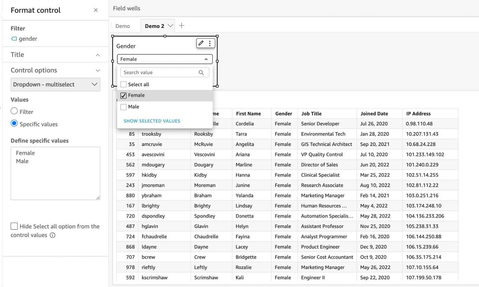Open the three-dot menu on Gender control

[x=210, y=43]
